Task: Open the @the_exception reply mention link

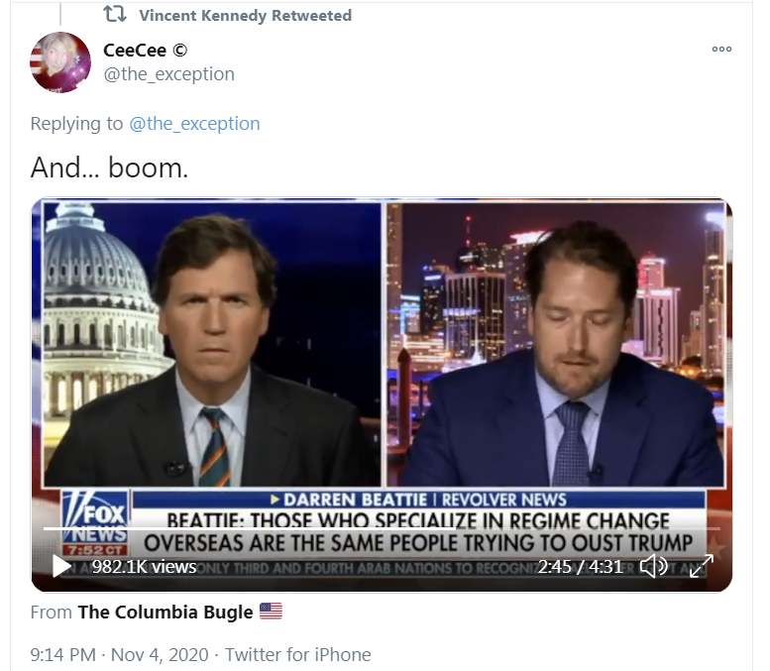Action: (194, 124)
